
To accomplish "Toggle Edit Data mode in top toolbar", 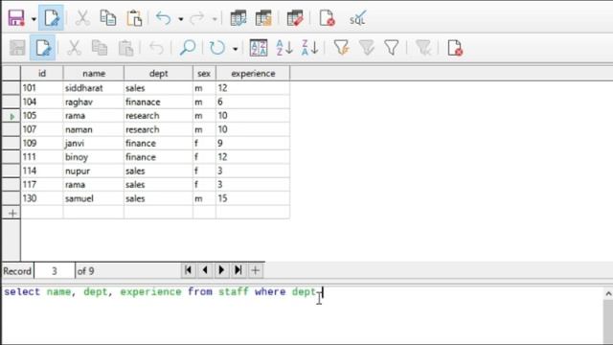I will pyautogui.click(x=51, y=18).
